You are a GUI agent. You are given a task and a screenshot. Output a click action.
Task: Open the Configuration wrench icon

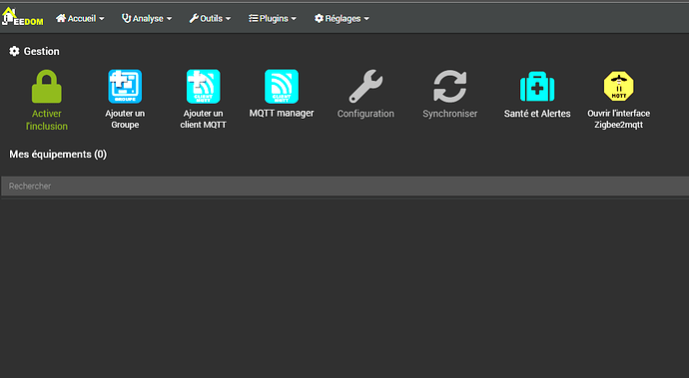365,86
